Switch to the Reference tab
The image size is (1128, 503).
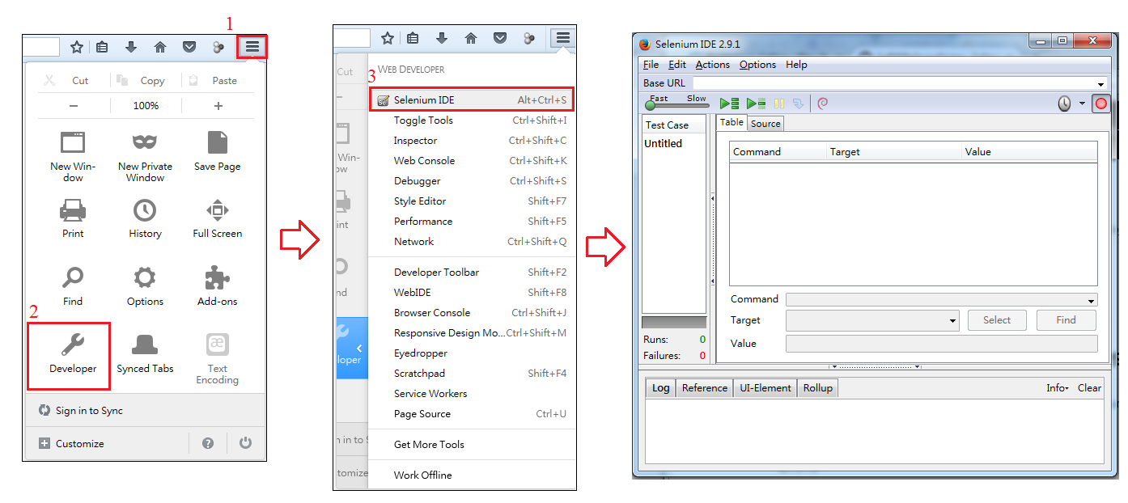[705, 388]
